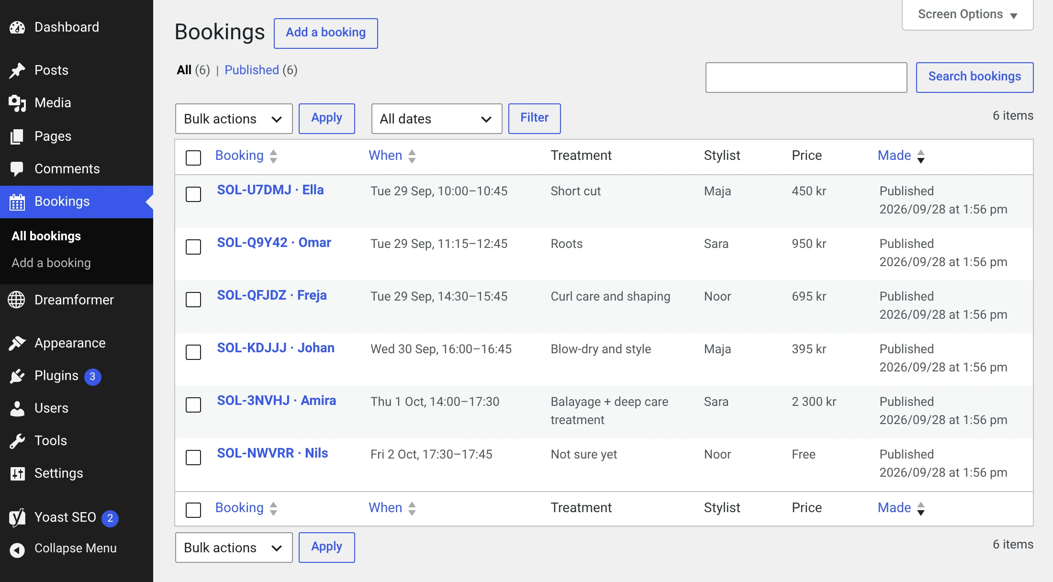Click the Add a booking button beside title
This screenshot has width=1053, height=582.
tap(325, 33)
